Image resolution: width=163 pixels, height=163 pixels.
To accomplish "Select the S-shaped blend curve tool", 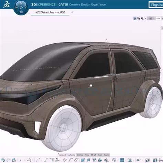I will point(46,160).
